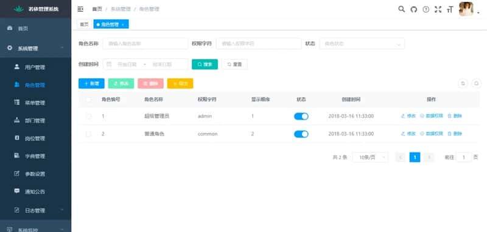Click the 字典管理 dictionary icon
Screen dimensions: 487x232
(x=17, y=155)
